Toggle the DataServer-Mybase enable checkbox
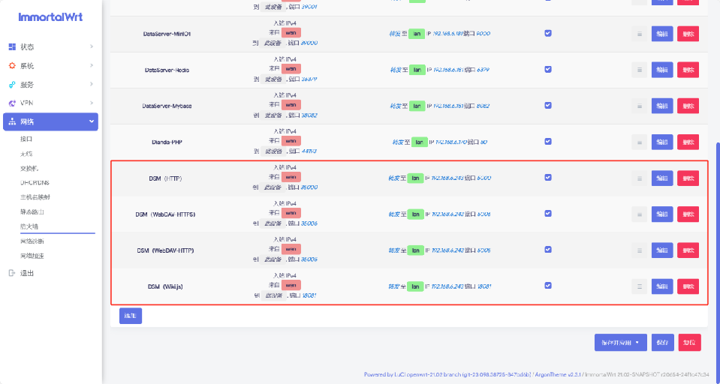Screen dimensions: 720x384 [548, 105]
